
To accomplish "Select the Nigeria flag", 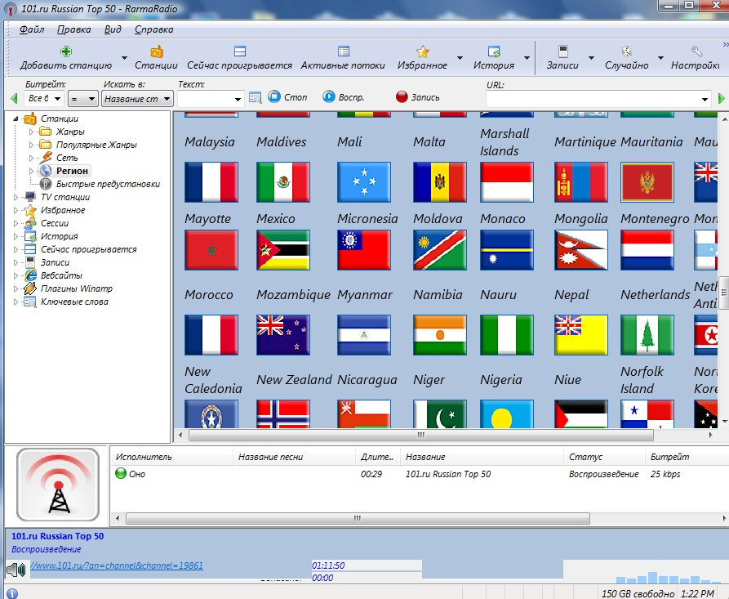I will pos(507,335).
